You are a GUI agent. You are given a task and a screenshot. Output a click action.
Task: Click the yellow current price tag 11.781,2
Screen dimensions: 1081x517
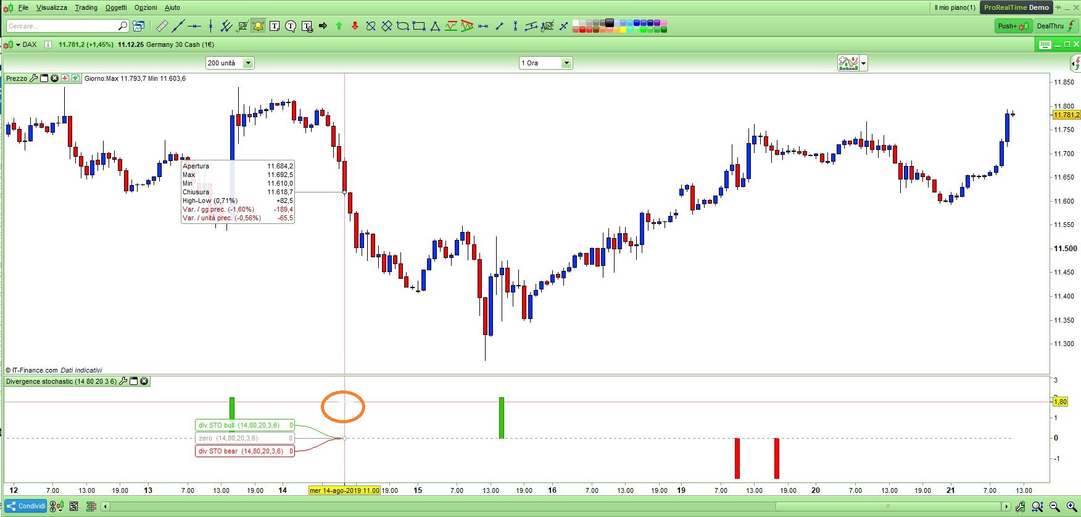click(1066, 115)
